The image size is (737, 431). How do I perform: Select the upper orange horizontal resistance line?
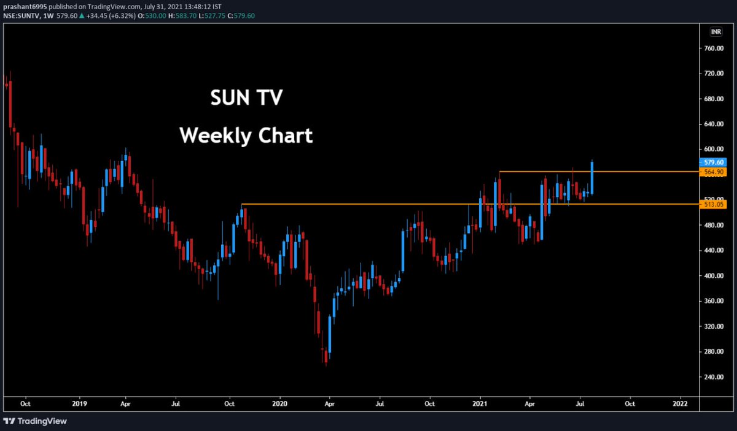click(599, 171)
